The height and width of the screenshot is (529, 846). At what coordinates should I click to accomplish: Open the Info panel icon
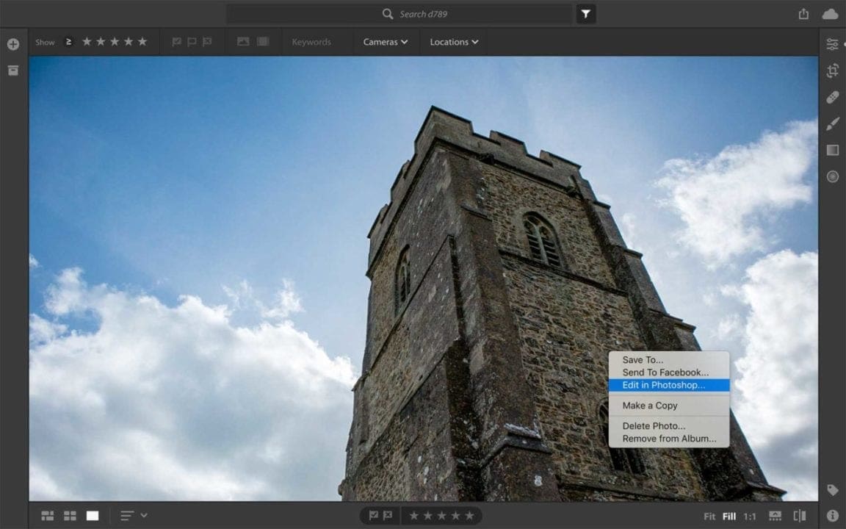tap(833, 516)
